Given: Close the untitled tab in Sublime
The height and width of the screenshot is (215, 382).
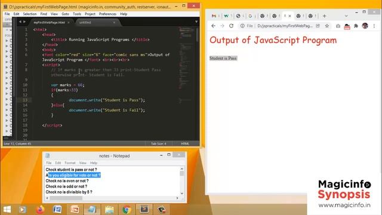Looking at the screenshot, I should pos(114,23).
